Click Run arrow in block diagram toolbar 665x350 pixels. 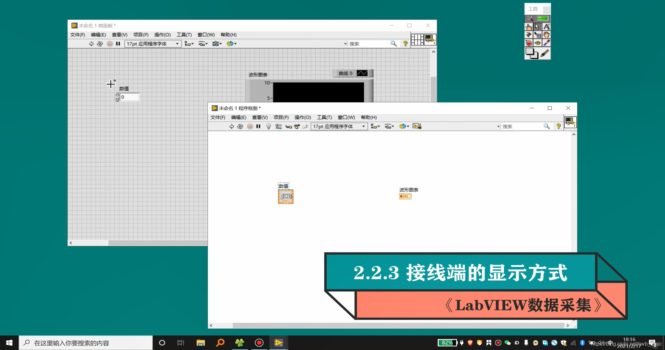tap(232, 126)
